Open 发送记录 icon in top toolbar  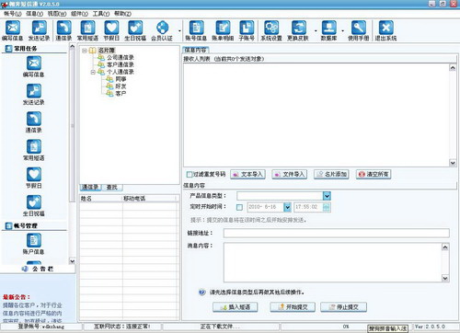tap(39, 30)
